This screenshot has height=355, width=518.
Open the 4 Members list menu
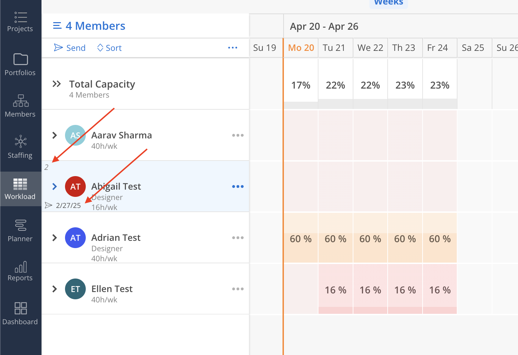[57, 26]
